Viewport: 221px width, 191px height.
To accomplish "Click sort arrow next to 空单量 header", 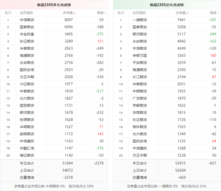I will click(x=187, y=13).
